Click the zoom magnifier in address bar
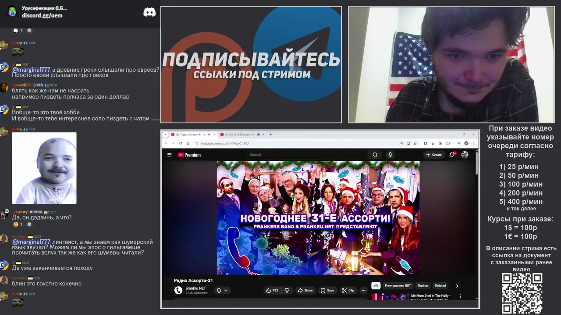561x315 pixels. pyautogui.click(x=402, y=143)
